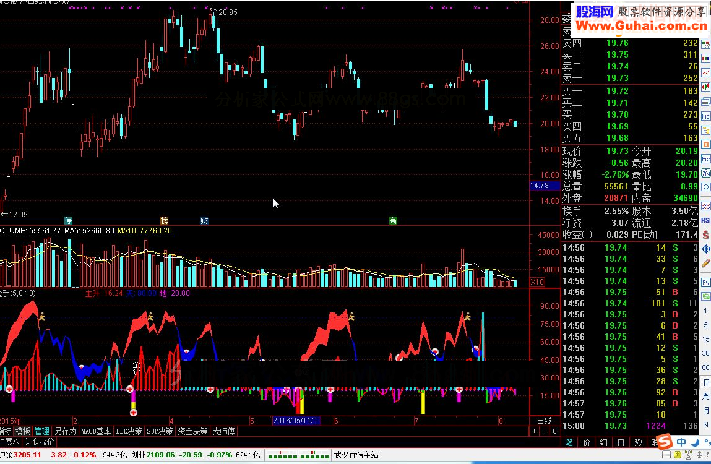Select the 月 monthly period button
This screenshot has height=464, width=711.
click(705, 410)
